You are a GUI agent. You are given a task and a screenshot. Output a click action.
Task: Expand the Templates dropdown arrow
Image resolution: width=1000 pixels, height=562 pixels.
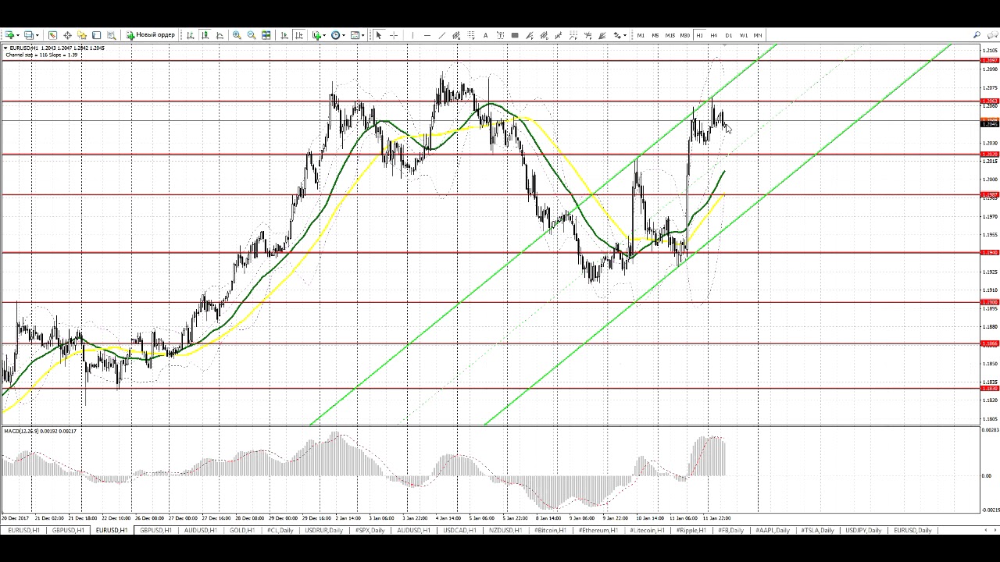(x=364, y=35)
